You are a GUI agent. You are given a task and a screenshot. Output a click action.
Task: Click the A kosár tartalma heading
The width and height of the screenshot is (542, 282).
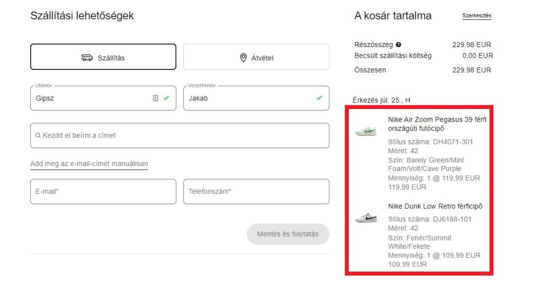pyautogui.click(x=393, y=16)
